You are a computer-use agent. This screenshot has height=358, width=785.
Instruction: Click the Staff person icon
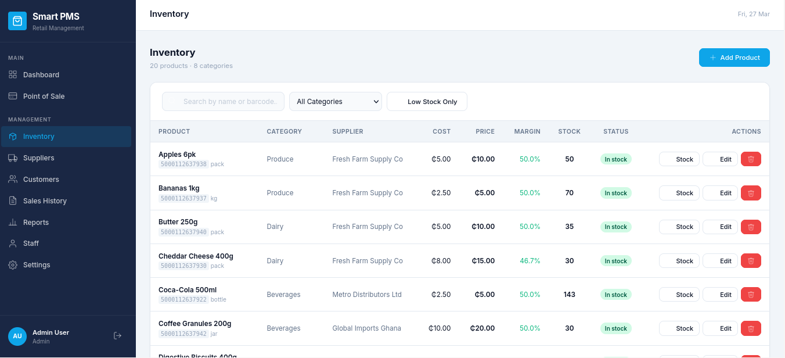click(x=13, y=243)
